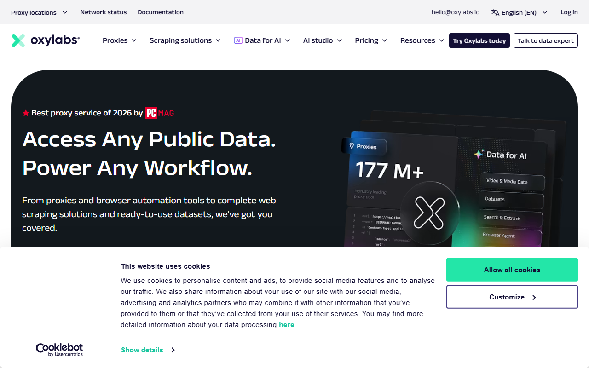The image size is (589, 368).
Task: Click the Cookiebot by Usercentrics logo
Action: [59, 350]
